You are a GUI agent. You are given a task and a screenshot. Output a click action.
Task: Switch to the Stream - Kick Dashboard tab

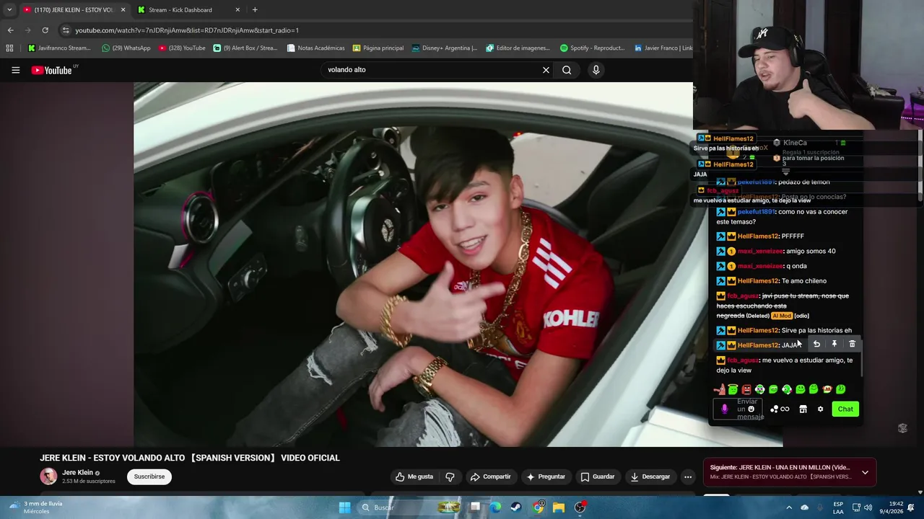pyautogui.click(x=189, y=10)
